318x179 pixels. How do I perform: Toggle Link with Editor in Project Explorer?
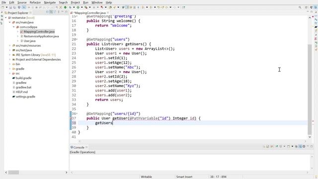click(51, 12)
